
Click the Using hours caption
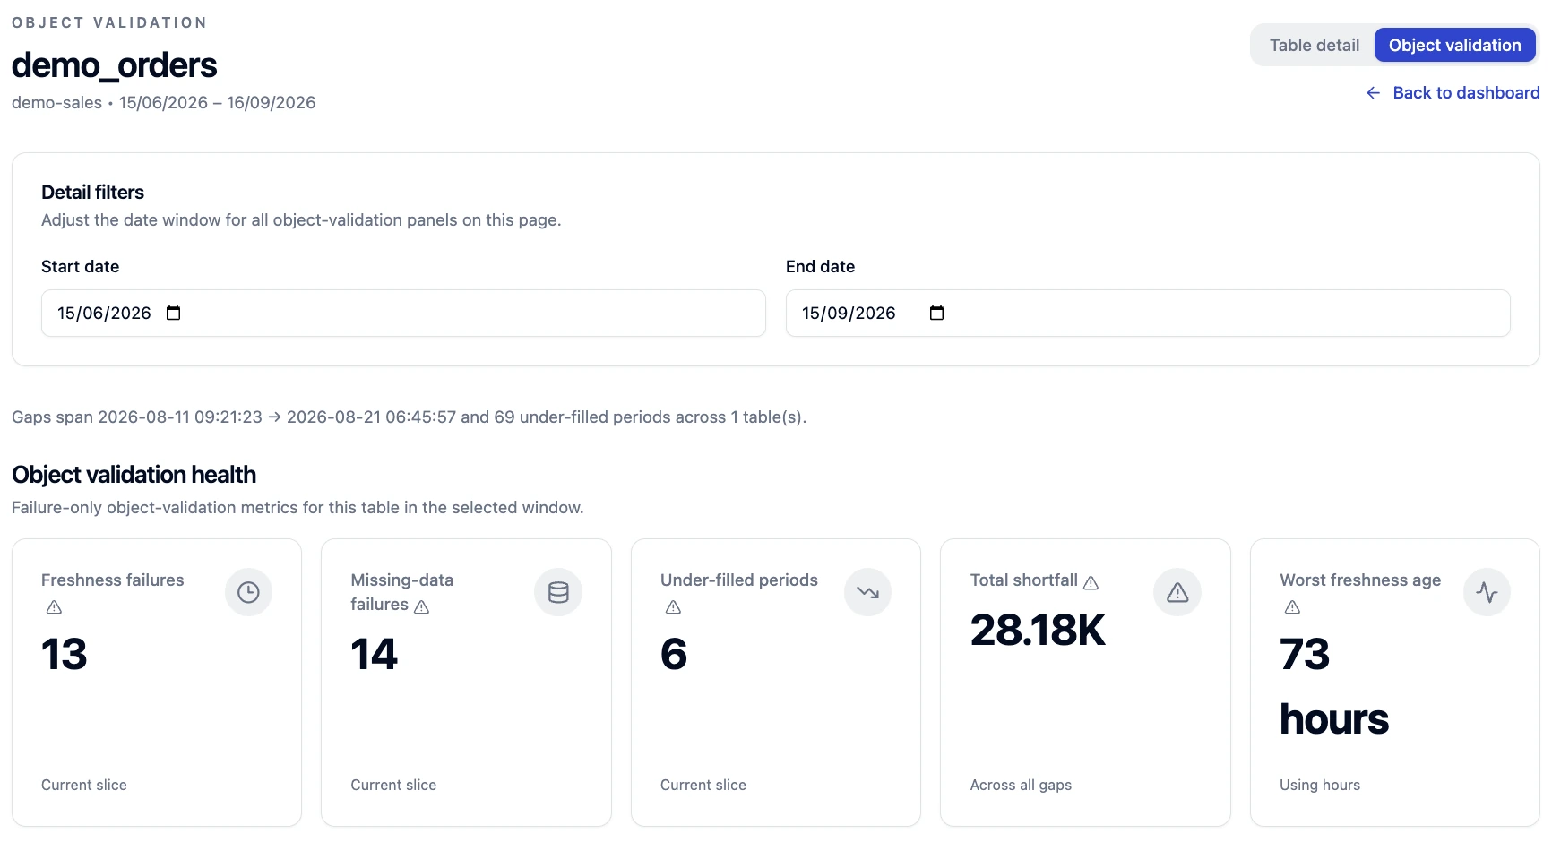click(x=1320, y=786)
